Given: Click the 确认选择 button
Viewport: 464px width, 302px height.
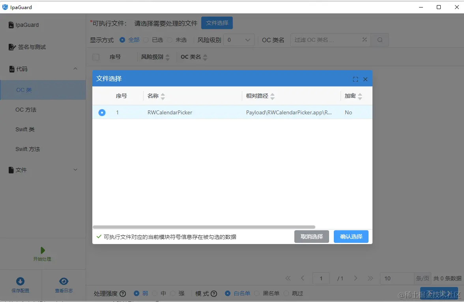Looking at the screenshot, I should (351, 237).
